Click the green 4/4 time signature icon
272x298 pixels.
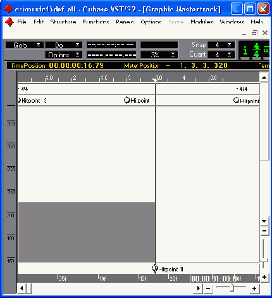pos(256,50)
